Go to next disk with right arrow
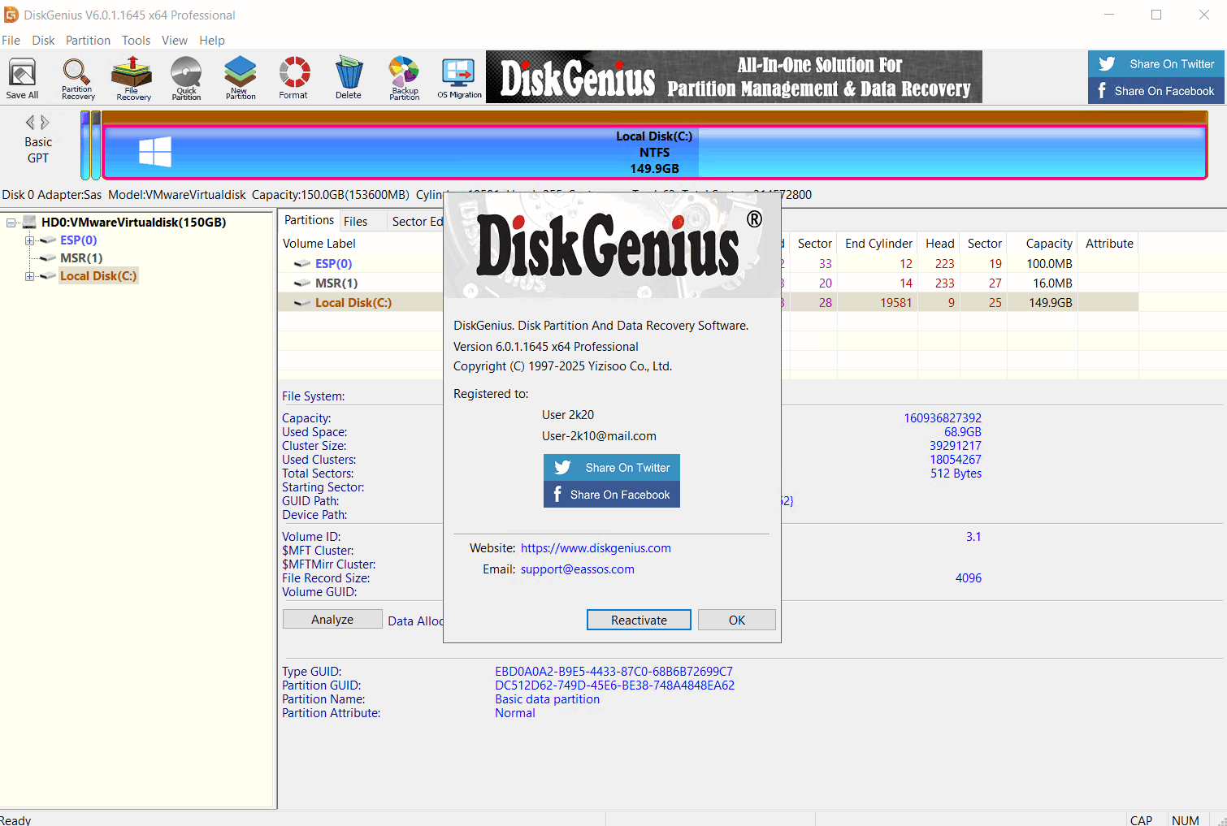 point(46,122)
